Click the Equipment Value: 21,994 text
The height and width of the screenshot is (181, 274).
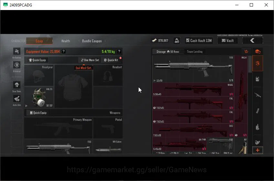click(x=43, y=51)
